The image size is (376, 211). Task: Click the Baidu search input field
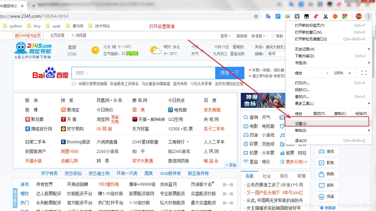[x=143, y=73]
